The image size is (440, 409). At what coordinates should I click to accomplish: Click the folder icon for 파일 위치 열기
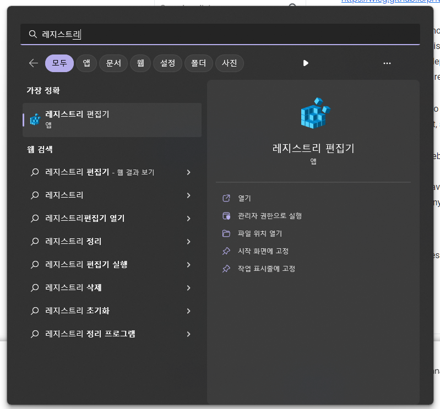pyautogui.click(x=226, y=233)
